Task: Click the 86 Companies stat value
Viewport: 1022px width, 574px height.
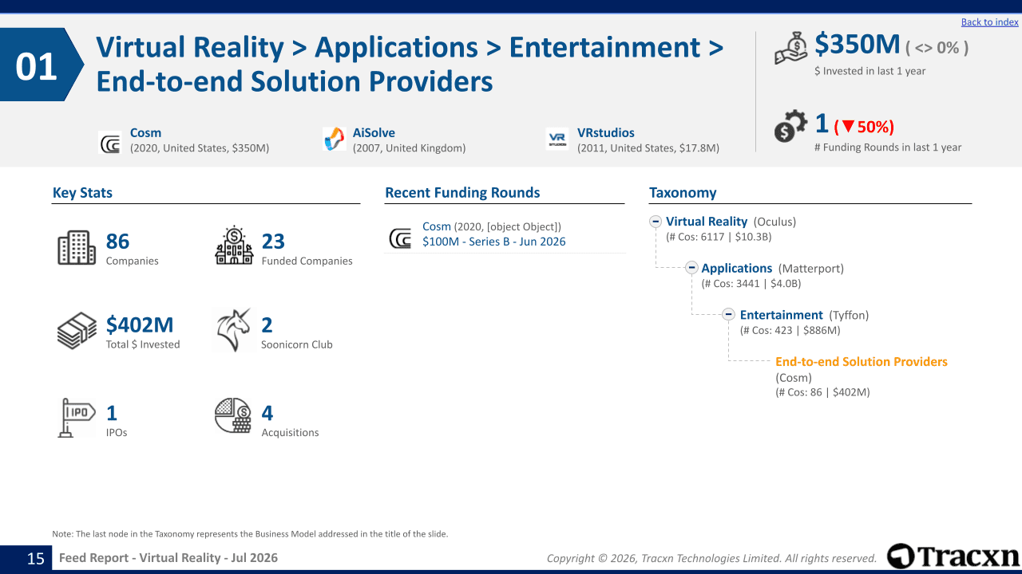Action: point(117,242)
